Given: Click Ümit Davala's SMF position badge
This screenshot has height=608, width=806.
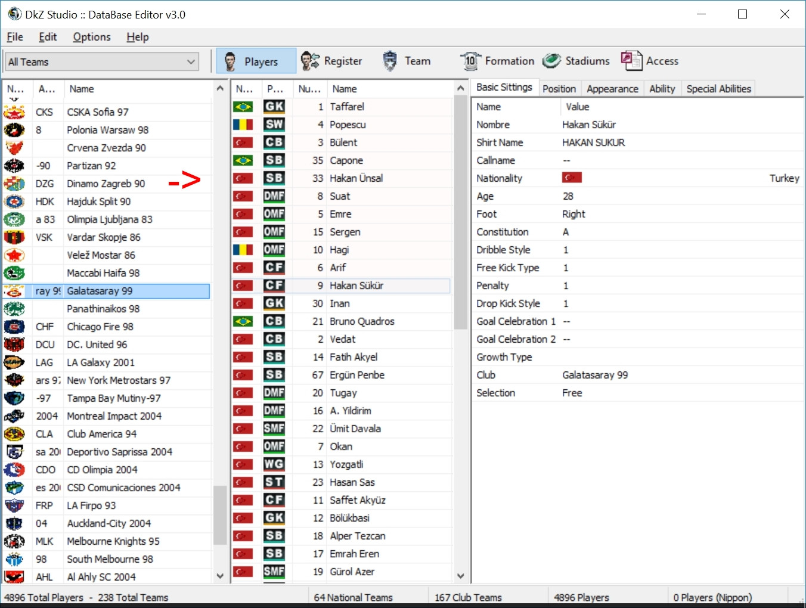Looking at the screenshot, I should point(274,429).
